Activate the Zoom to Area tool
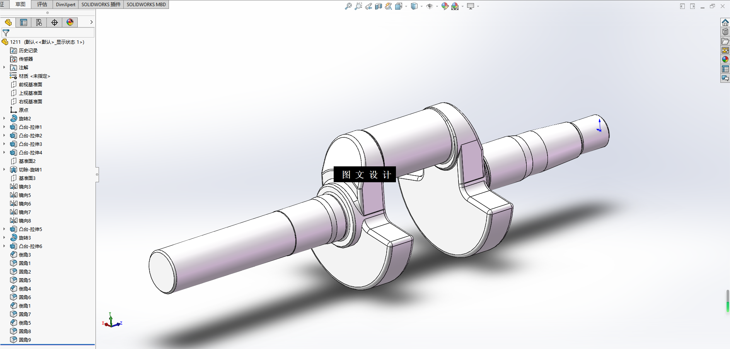This screenshot has height=349, width=730. pos(358,6)
